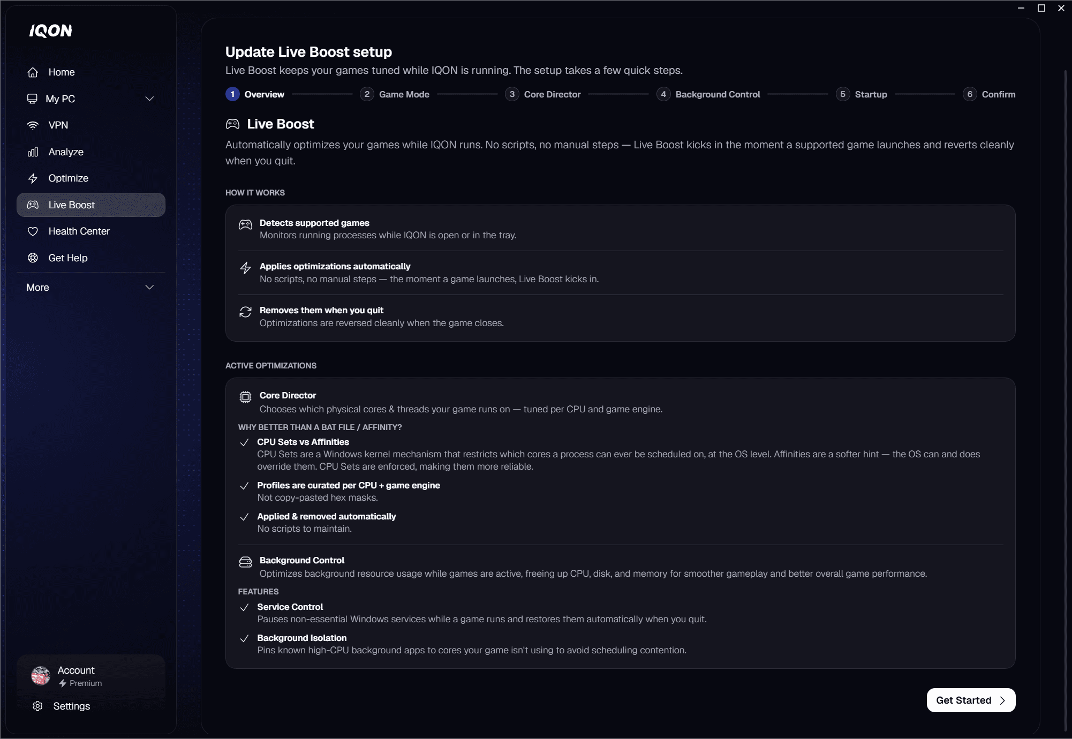Open the Account profile label

pos(76,670)
